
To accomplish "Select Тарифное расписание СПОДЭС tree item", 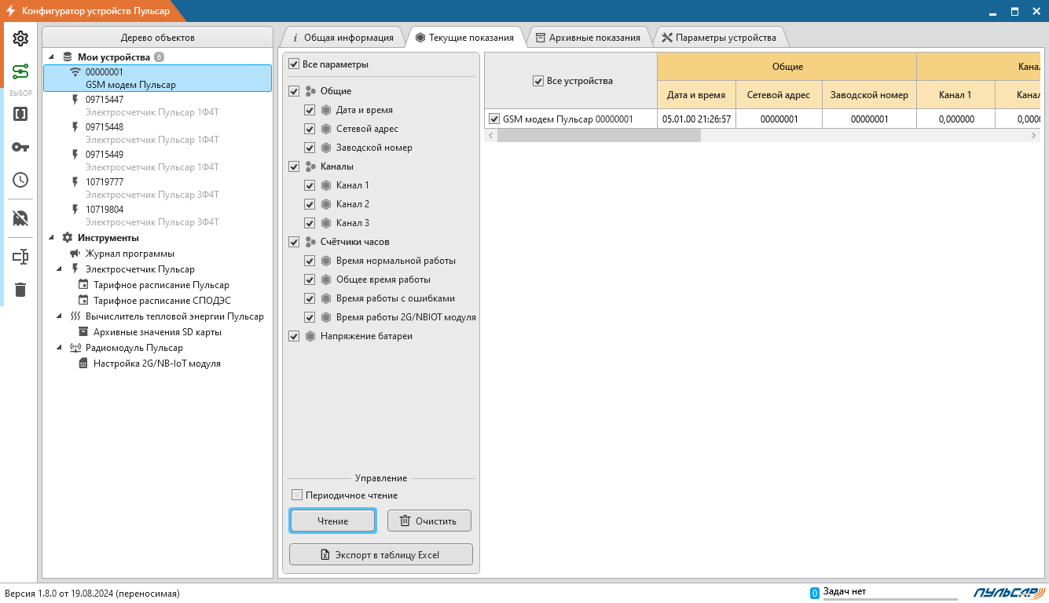I will [x=162, y=301].
